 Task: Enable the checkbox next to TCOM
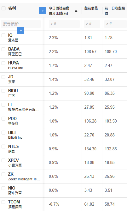[x=3, y=202]
